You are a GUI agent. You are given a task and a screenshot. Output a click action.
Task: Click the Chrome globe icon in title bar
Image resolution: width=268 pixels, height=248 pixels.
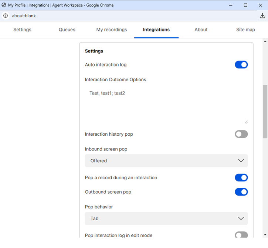(4, 5)
